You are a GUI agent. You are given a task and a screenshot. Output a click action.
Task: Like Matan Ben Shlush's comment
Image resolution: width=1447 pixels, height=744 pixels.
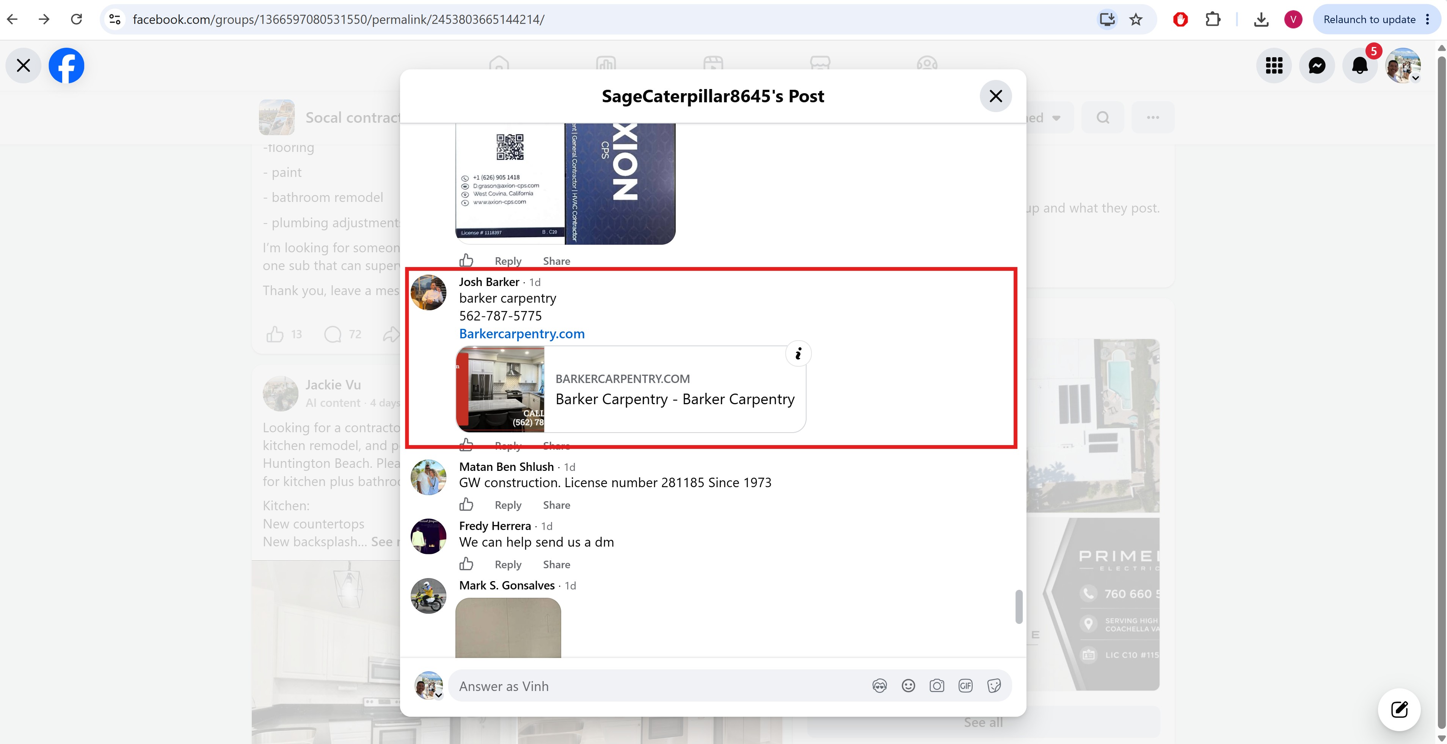tap(466, 505)
